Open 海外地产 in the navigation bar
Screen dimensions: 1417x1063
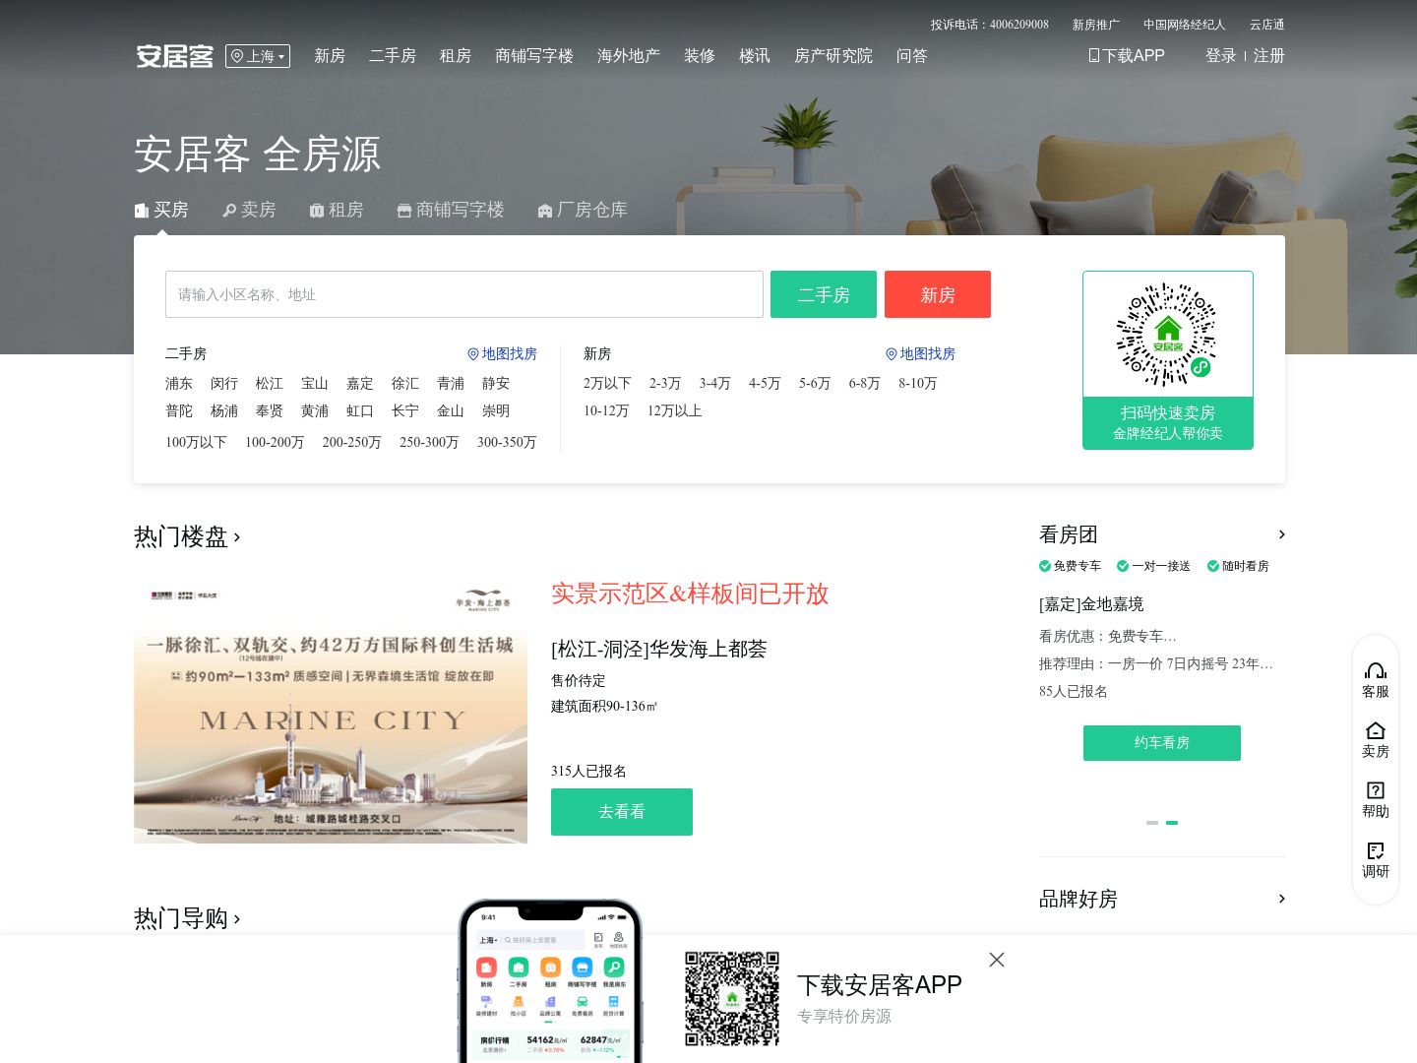pyautogui.click(x=629, y=56)
